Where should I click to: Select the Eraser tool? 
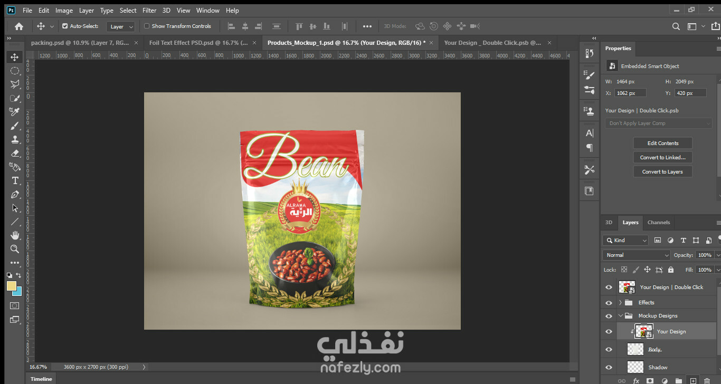click(x=15, y=153)
